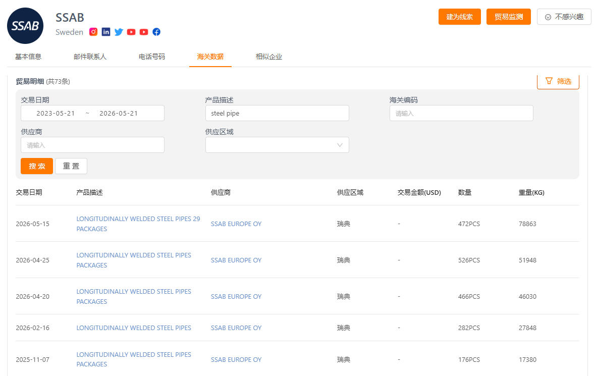Open SSAB EUROPE OY in the 2026-04-20 row

(236, 297)
